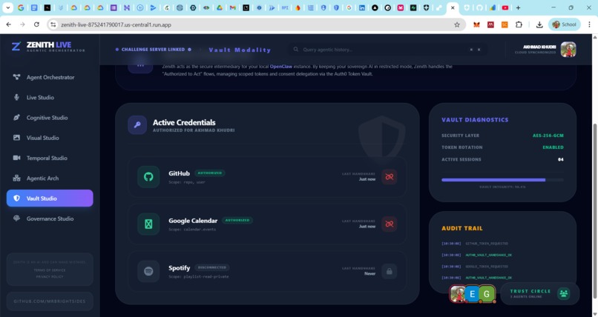The image size is (598, 317).
Task: Click the AES-256-GCM security layer value
Action: pyautogui.click(x=548, y=136)
